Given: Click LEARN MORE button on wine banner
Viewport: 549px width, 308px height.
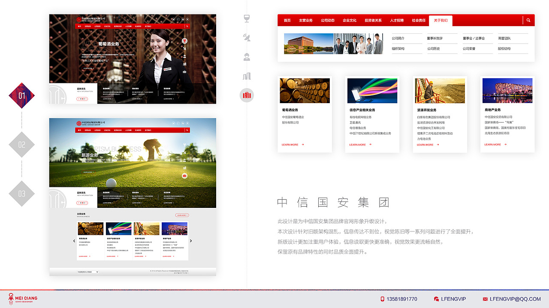Looking at the screenshot, I should click(88, 68).
